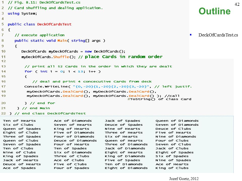
Task: Click output 'King of Clubs'
Action: (x=172, y=168)
